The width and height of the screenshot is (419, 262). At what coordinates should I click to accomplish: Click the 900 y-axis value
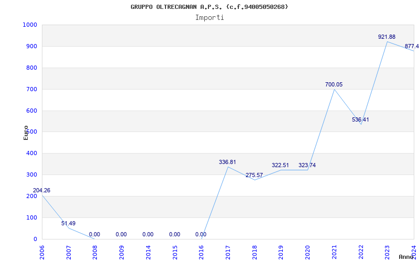pos(32,46)
